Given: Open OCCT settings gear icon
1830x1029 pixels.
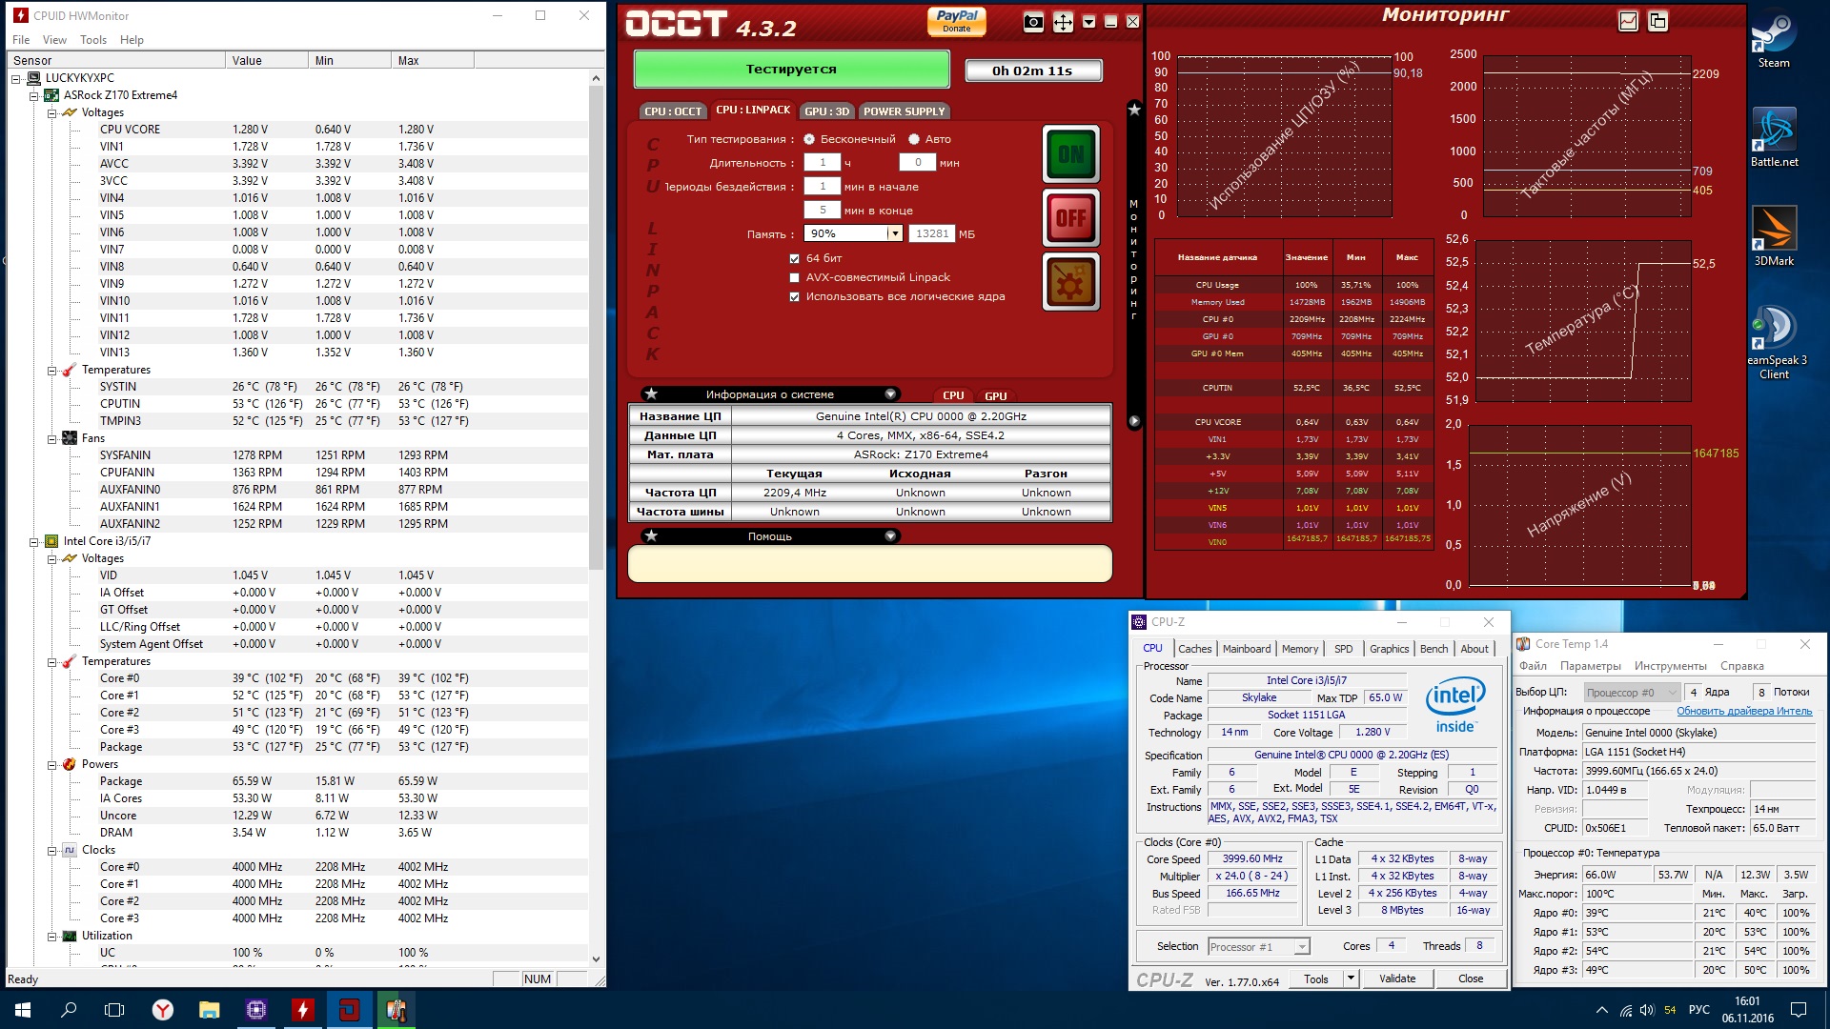Looking at the screenshot, I should point(1070,282).
